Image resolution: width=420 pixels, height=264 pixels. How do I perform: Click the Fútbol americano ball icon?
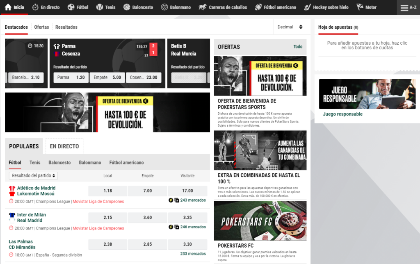point(258,7)
